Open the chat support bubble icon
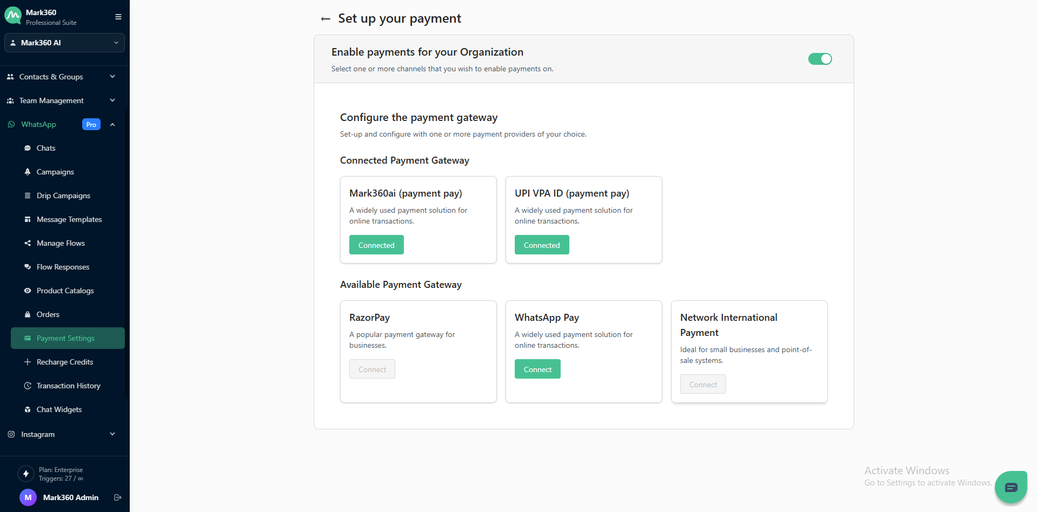Image resolution: width=1037 pixels, height=512 pixels. [1011, 488]
